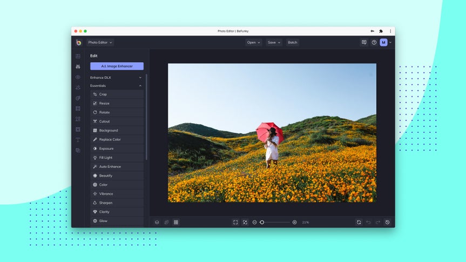
Task: Open the Graphics sidebar icon
Action: tap(78, 119)
